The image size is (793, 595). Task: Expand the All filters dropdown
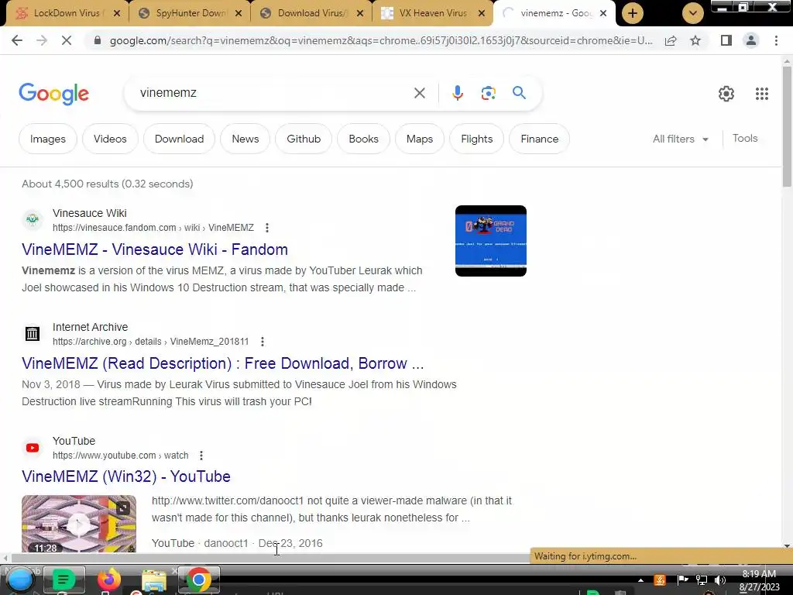[x=680, y=139]
